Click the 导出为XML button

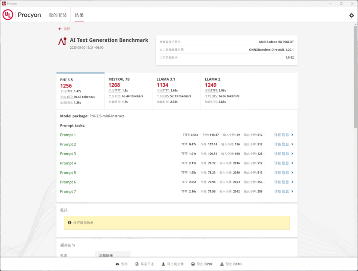click(x=231, y=264)
